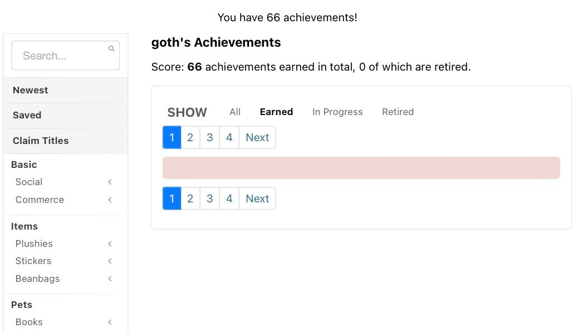Expand the Social category chevron
Screen dimensions: 578x333
[x=110, y=182]
